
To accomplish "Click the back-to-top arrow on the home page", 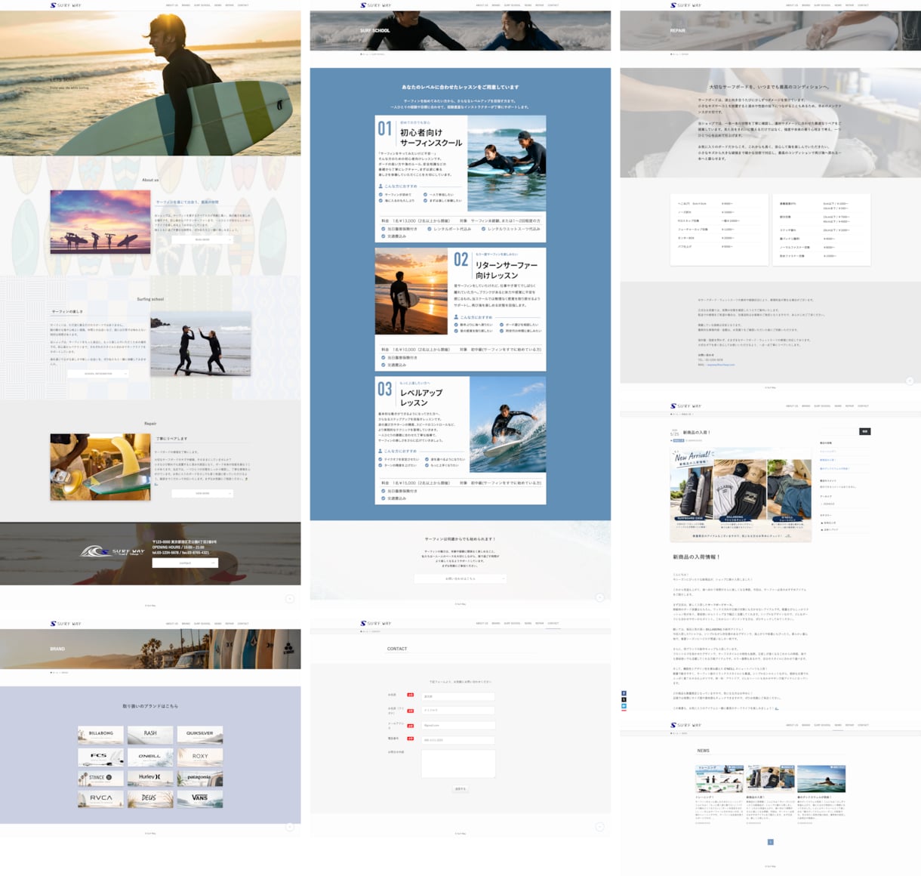I will click(290, 598).
